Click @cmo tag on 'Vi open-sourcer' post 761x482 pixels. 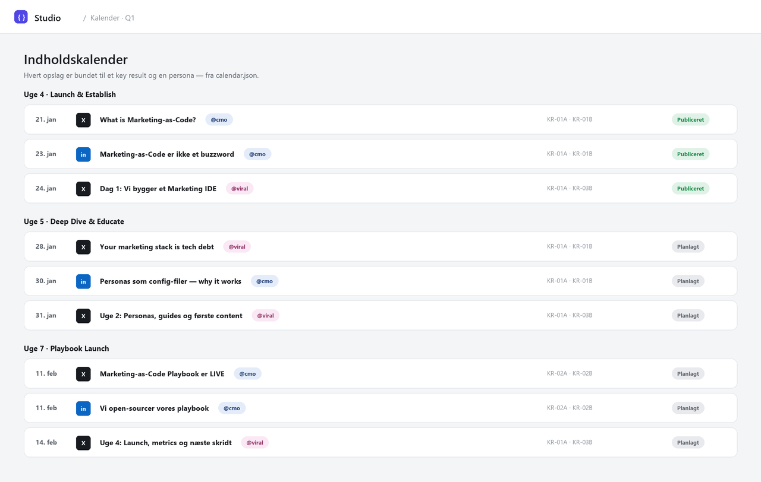[232, 408]
